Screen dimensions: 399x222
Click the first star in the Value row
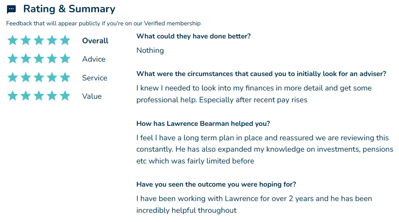(13, 96)
